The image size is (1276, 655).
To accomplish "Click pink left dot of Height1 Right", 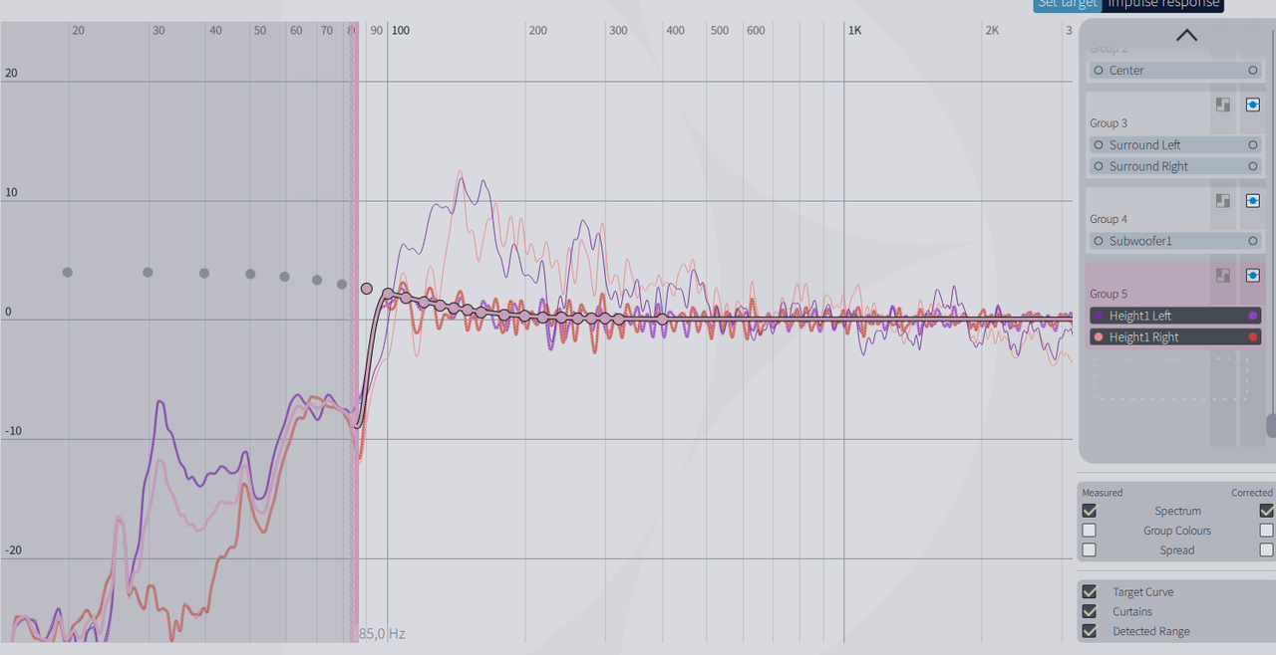I will (1099, 337).
